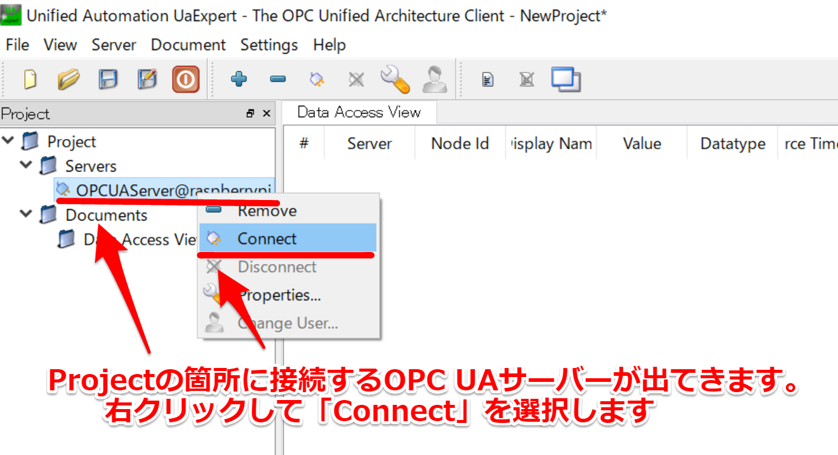Add a new server with the plus icon
Image resolution: width=838 pixels, height=455 pixels.
point(239,79)
